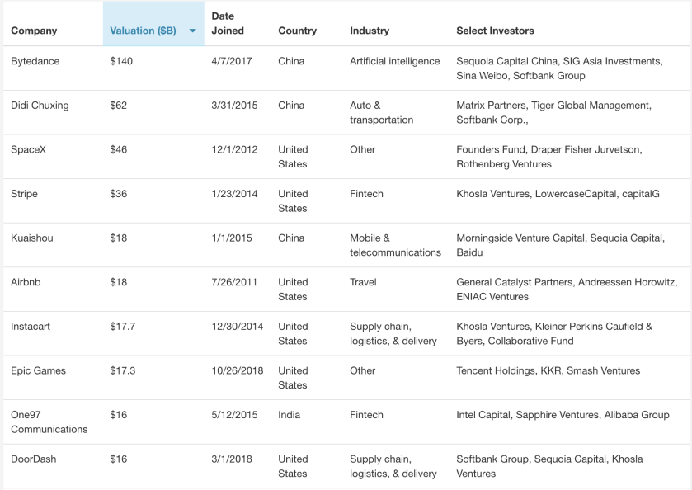The width and height of the screenshot is (692, 490).
Task: Click the DoorDash company name
Action: [34, 459]
